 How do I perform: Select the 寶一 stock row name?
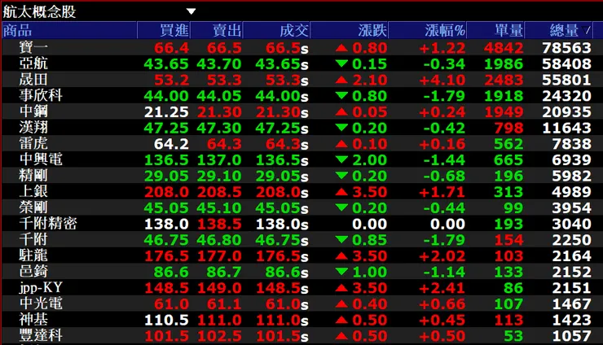pos(34,48)
